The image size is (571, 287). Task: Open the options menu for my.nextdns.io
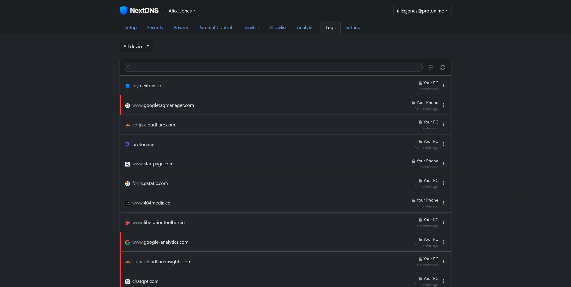[443, 85]
